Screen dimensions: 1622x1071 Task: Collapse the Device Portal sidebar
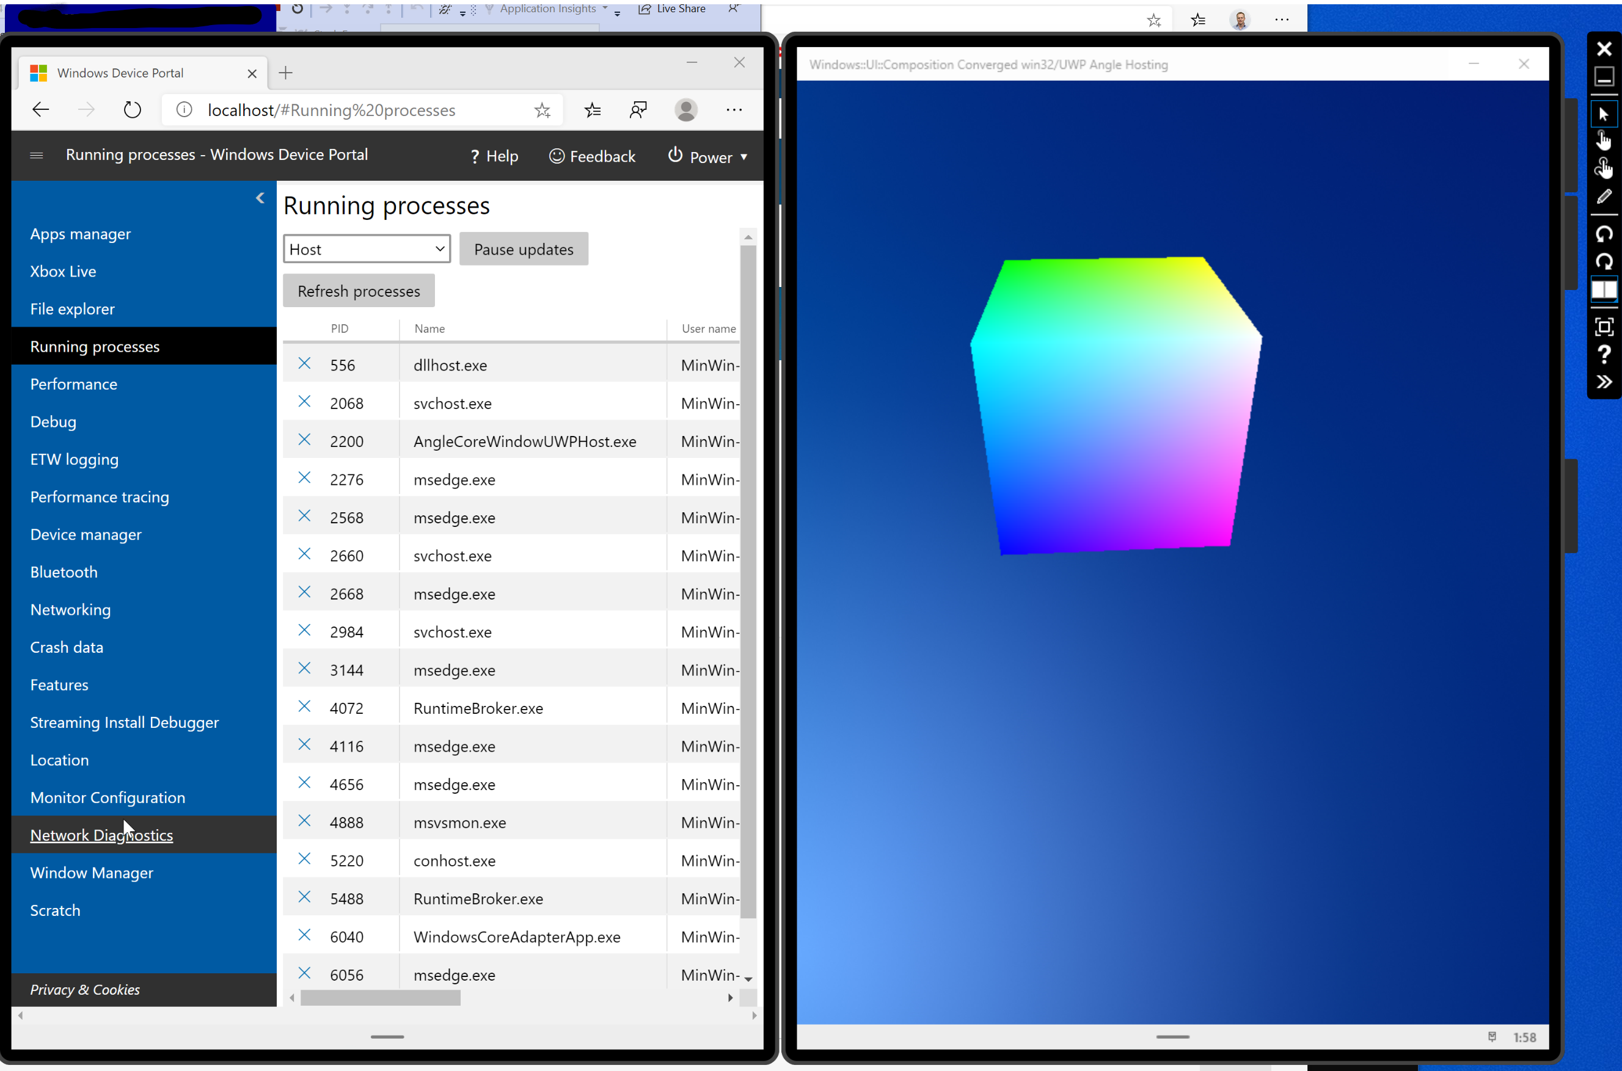pyautogui.click(x=260, y=198)
